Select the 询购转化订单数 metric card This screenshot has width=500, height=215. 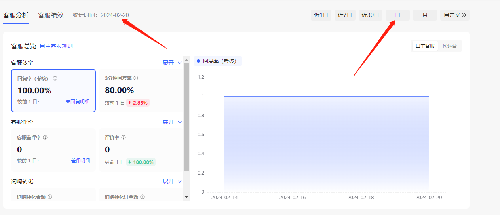point(141,194)
